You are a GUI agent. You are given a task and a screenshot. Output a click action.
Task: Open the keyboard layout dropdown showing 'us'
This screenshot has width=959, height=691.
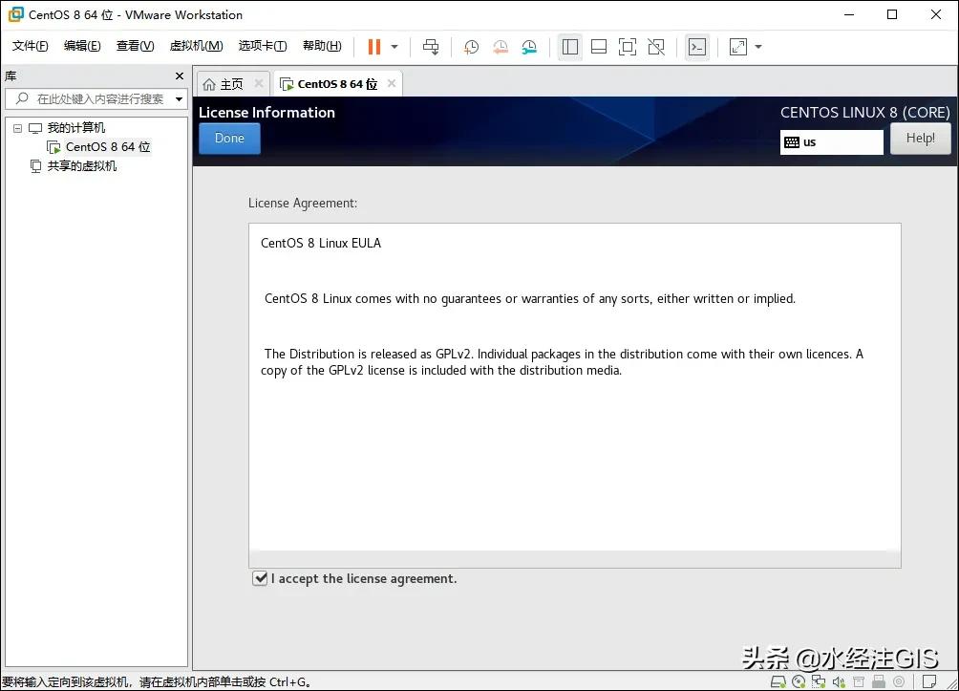831,141
